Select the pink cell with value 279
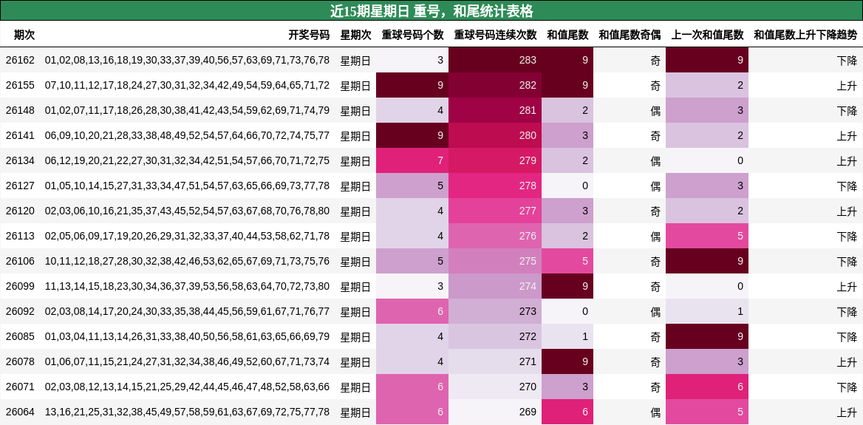Image resolution: width=863 pixels, height=425 pixels. [495, 160]
